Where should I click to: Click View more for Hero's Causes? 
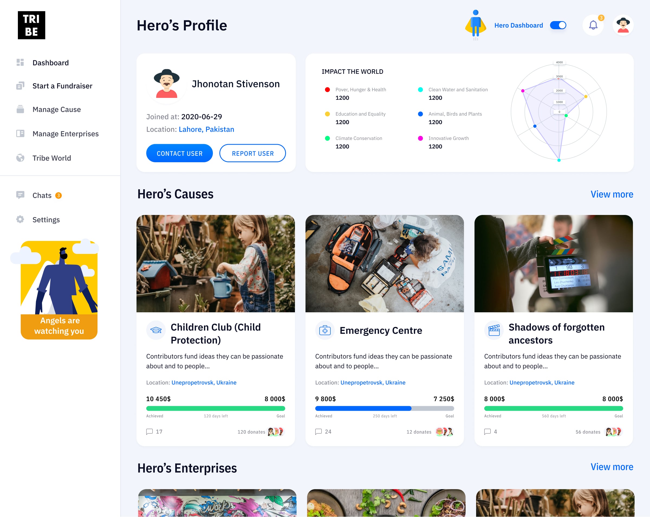612,194
